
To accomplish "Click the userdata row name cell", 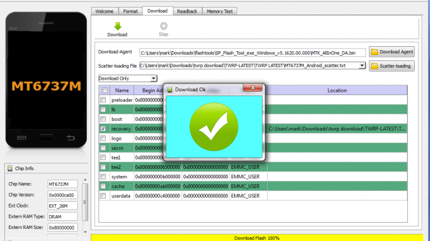I will click(x=121, y=196).
